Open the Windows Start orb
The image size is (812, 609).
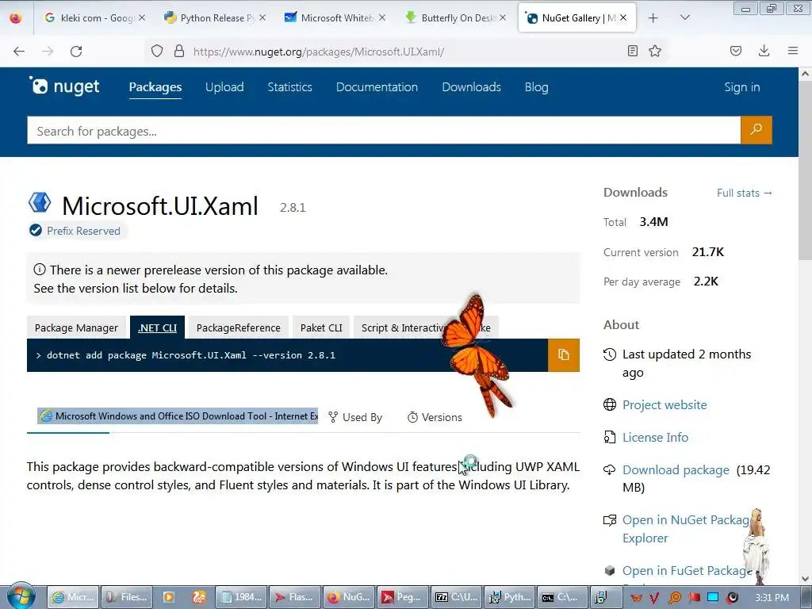tap(20, 596)
